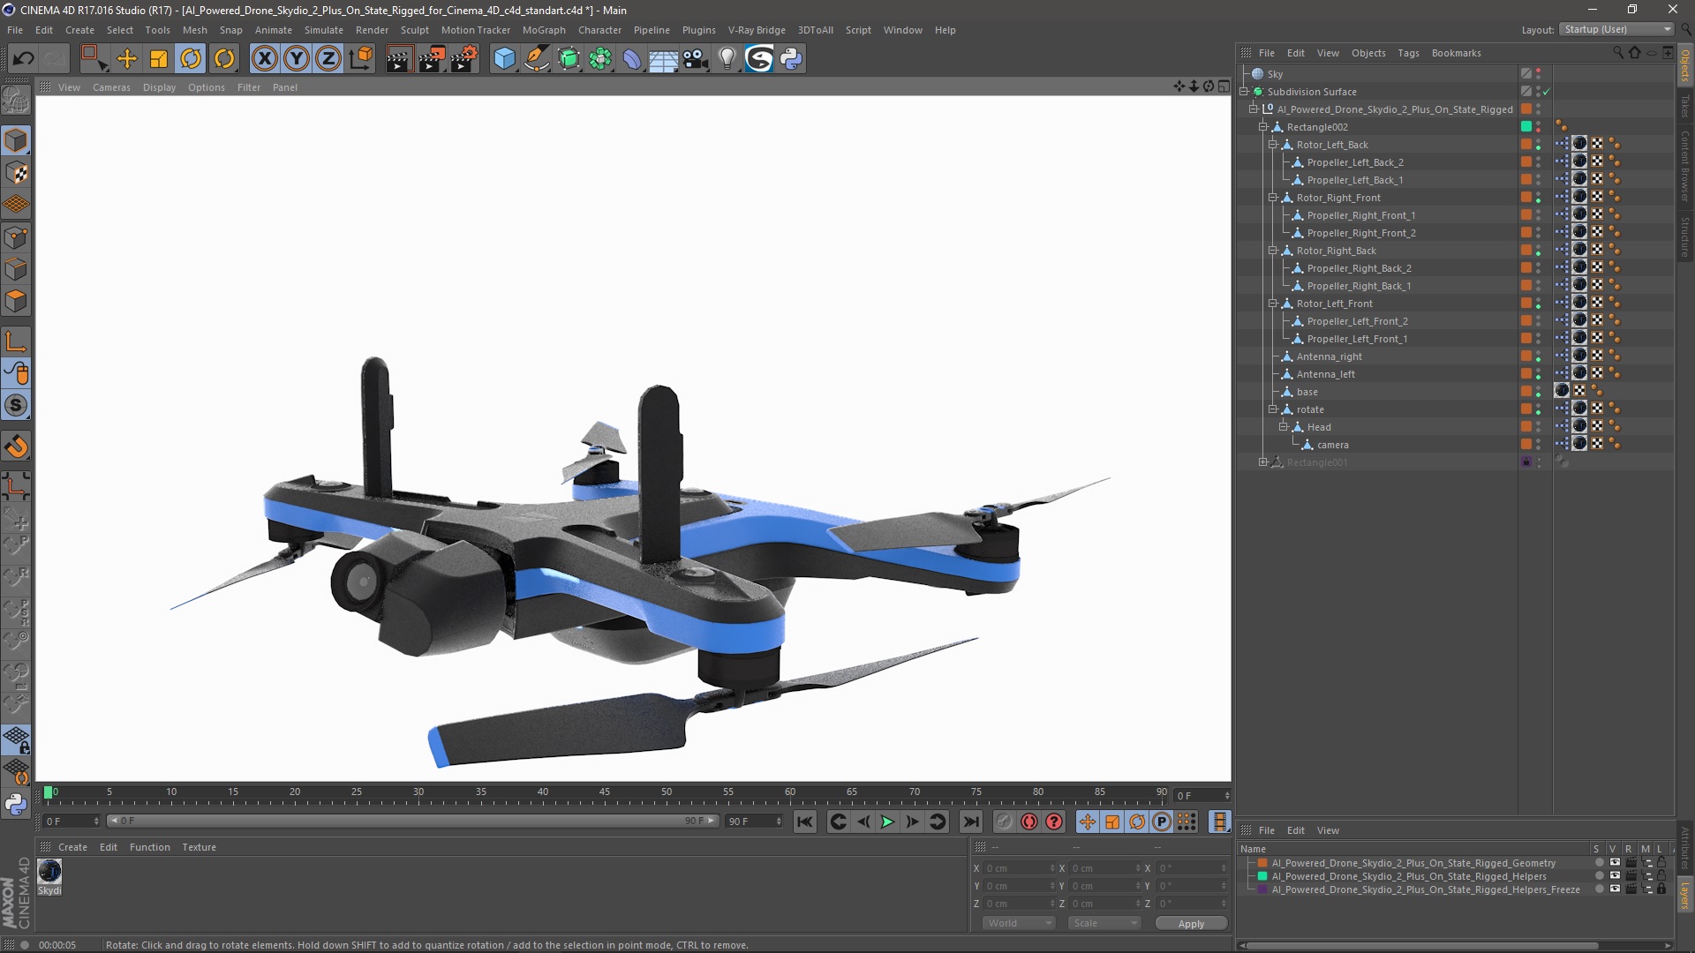Image resolution: width=1695 pixels, height=953 pixels.
Task: Click Record Active Objects button
Action: pos(1004,822)
